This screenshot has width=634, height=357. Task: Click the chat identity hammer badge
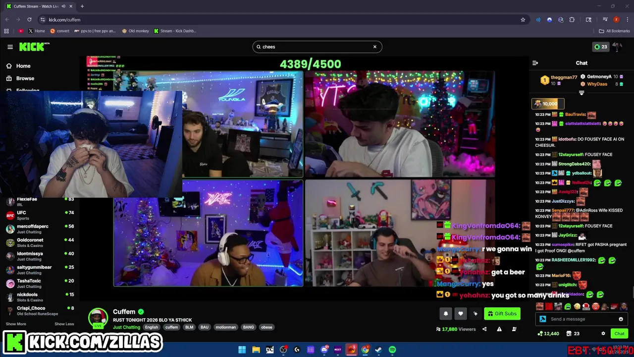(x=543, y=319)
